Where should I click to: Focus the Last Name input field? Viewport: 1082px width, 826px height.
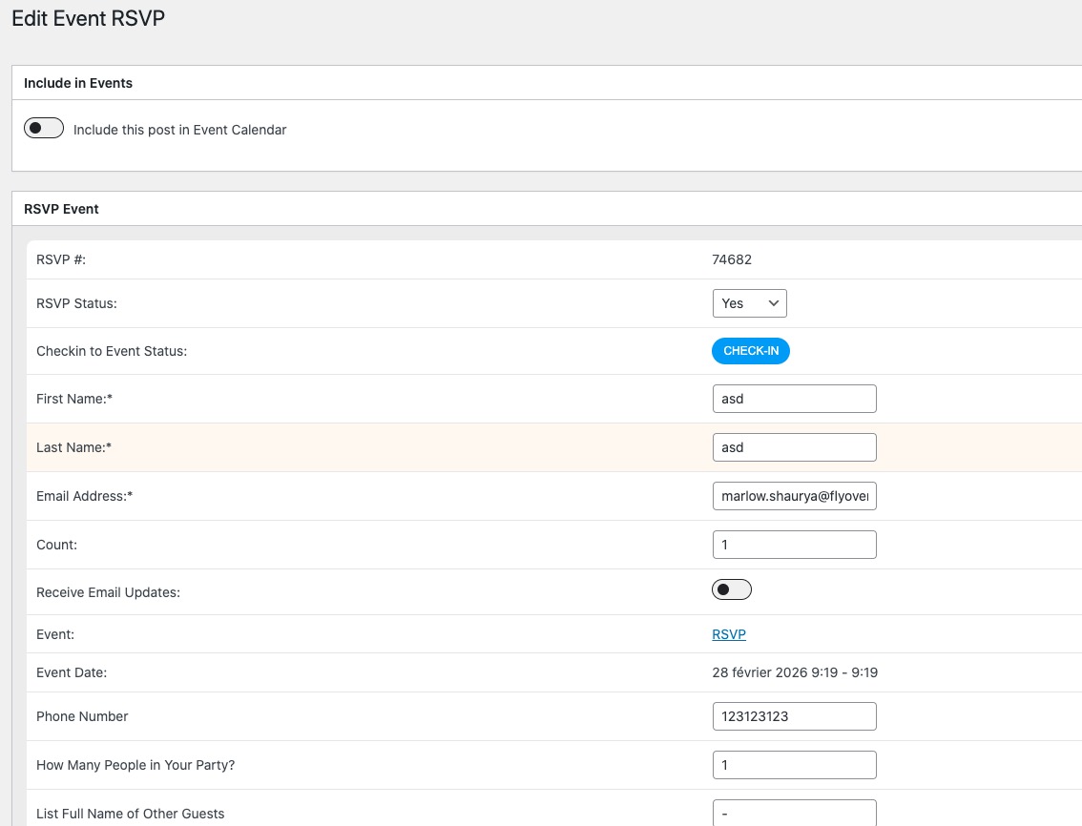(794, 447)
